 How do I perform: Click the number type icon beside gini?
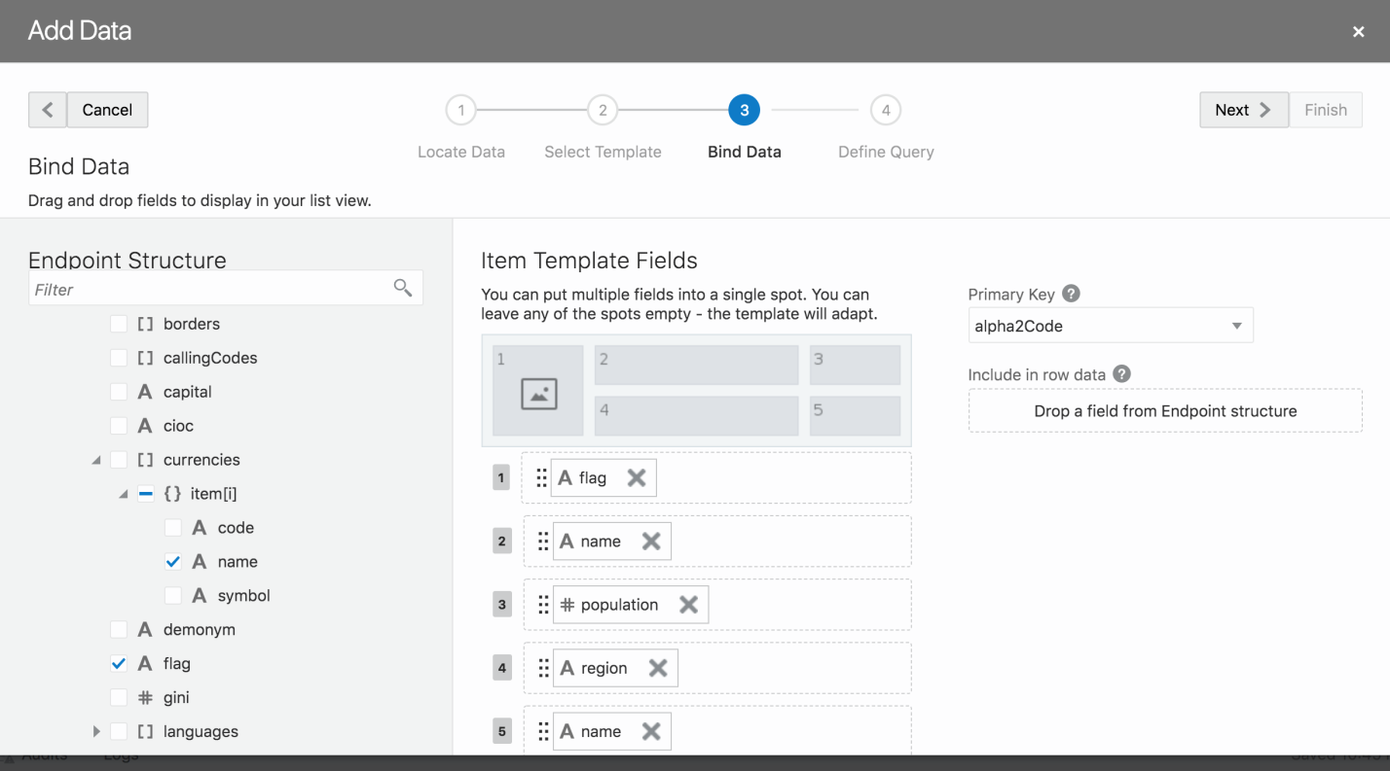pyautogui.click(x=145, y=697)
